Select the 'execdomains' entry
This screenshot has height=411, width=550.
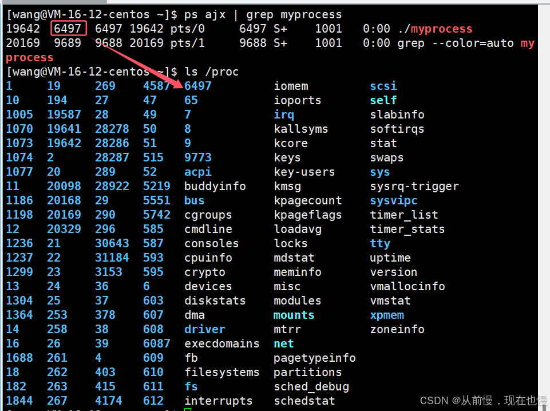point(221,343)
